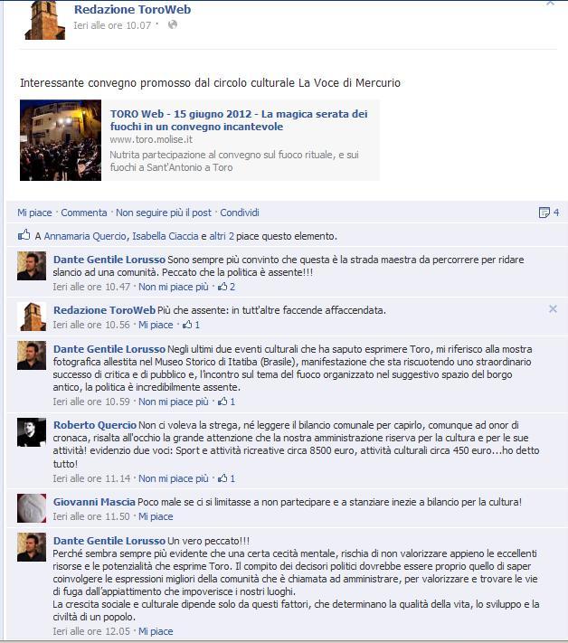Open Roberto Quercio's profile photo
The width and height of the screenshot is (568, 643).
tap(32, 432)
